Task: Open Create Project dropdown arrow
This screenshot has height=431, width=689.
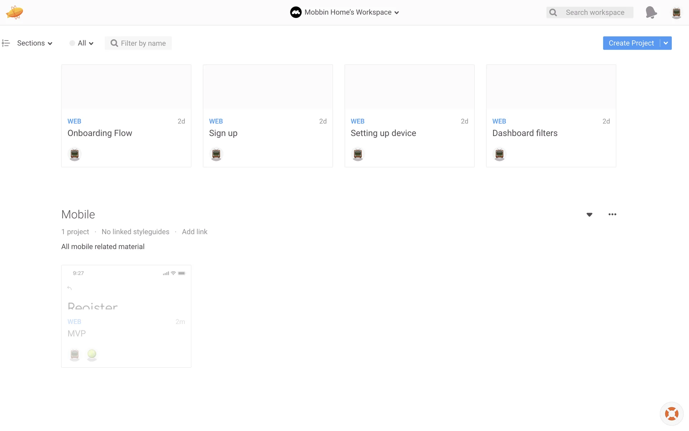Action: click(666, 43)
